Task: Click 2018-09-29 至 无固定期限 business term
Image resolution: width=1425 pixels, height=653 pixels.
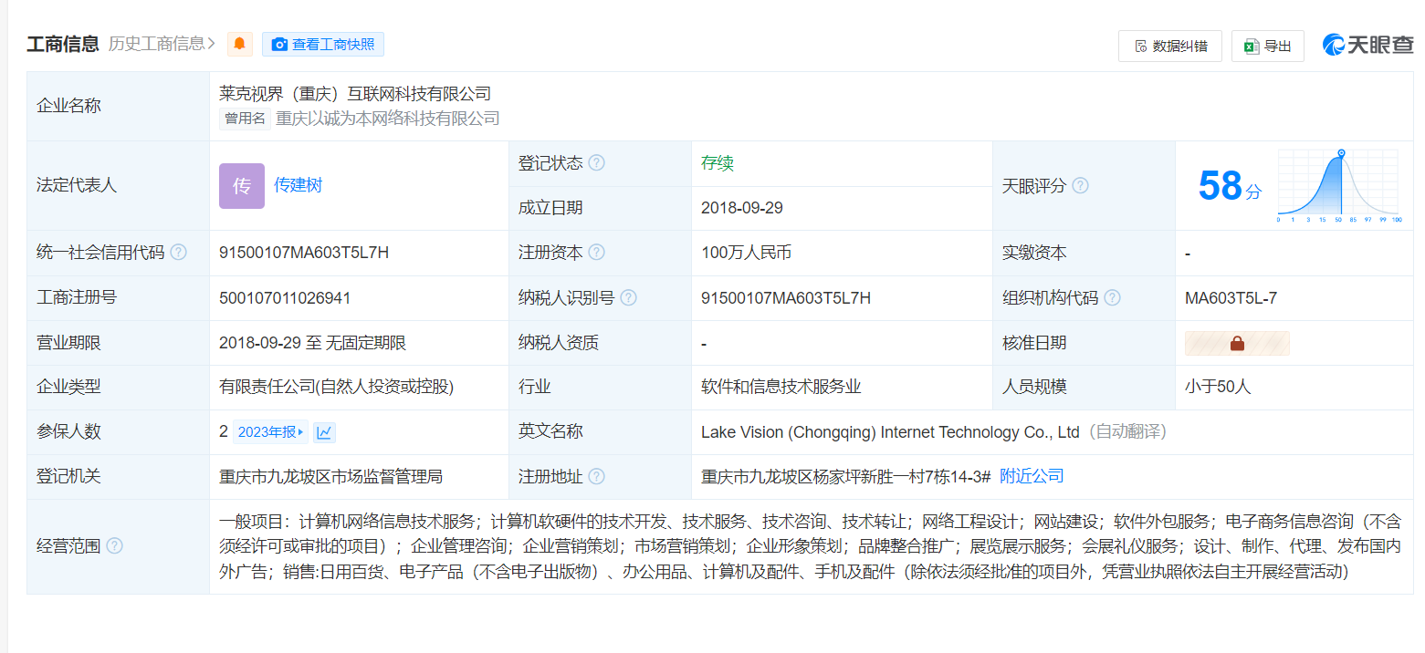Action: tap(312, 343)
